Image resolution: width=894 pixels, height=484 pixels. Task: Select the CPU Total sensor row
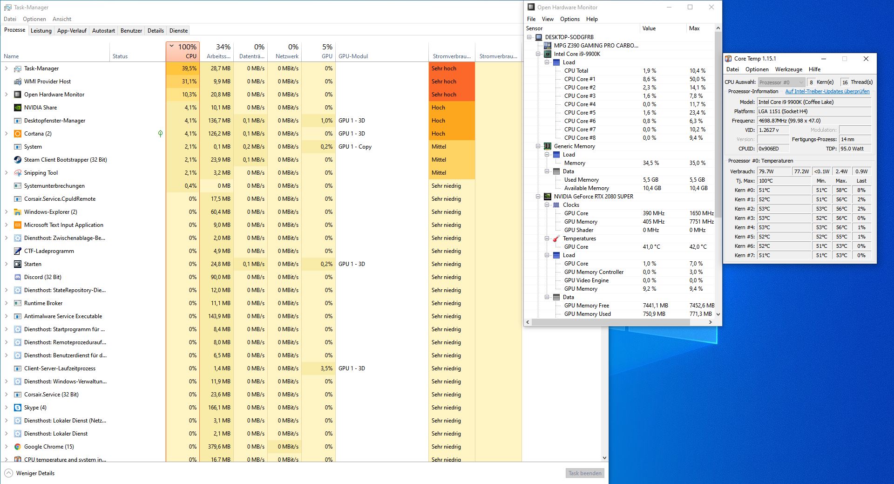pyautogui.click(x=619, y=71)
